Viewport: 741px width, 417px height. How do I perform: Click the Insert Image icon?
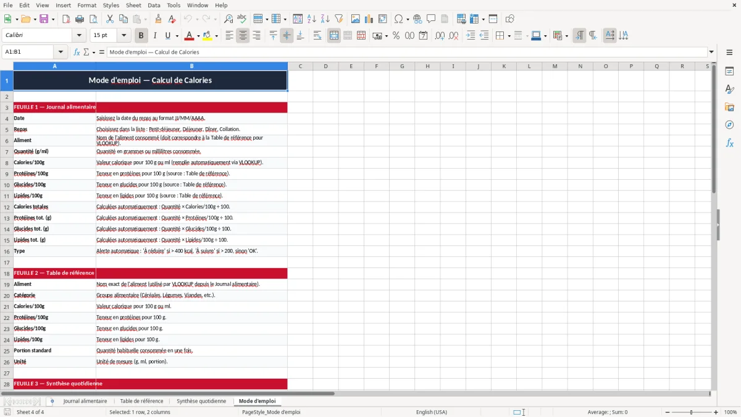coord(355,19)
